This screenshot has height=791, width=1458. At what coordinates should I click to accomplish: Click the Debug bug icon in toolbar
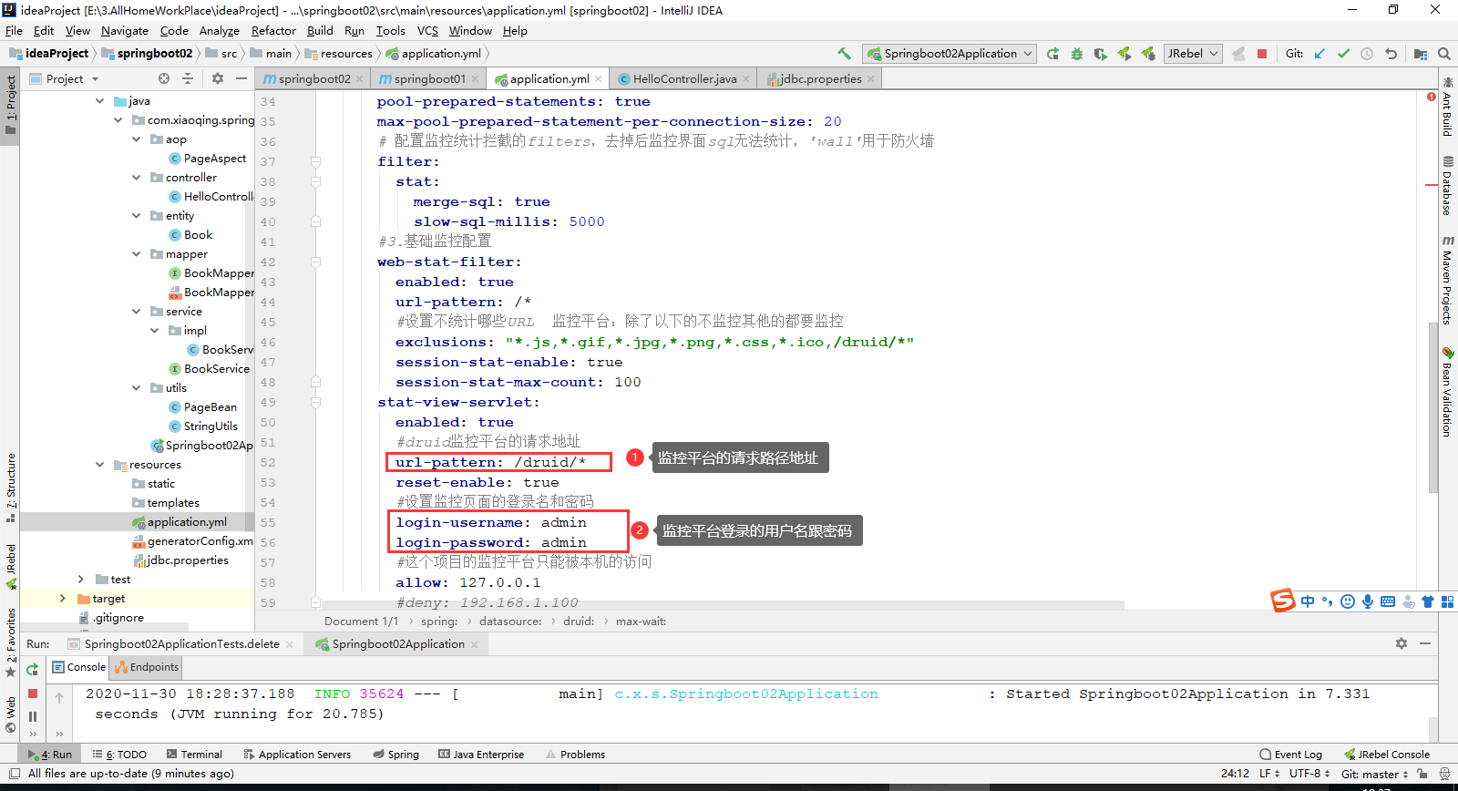(x=1076, y=54)
